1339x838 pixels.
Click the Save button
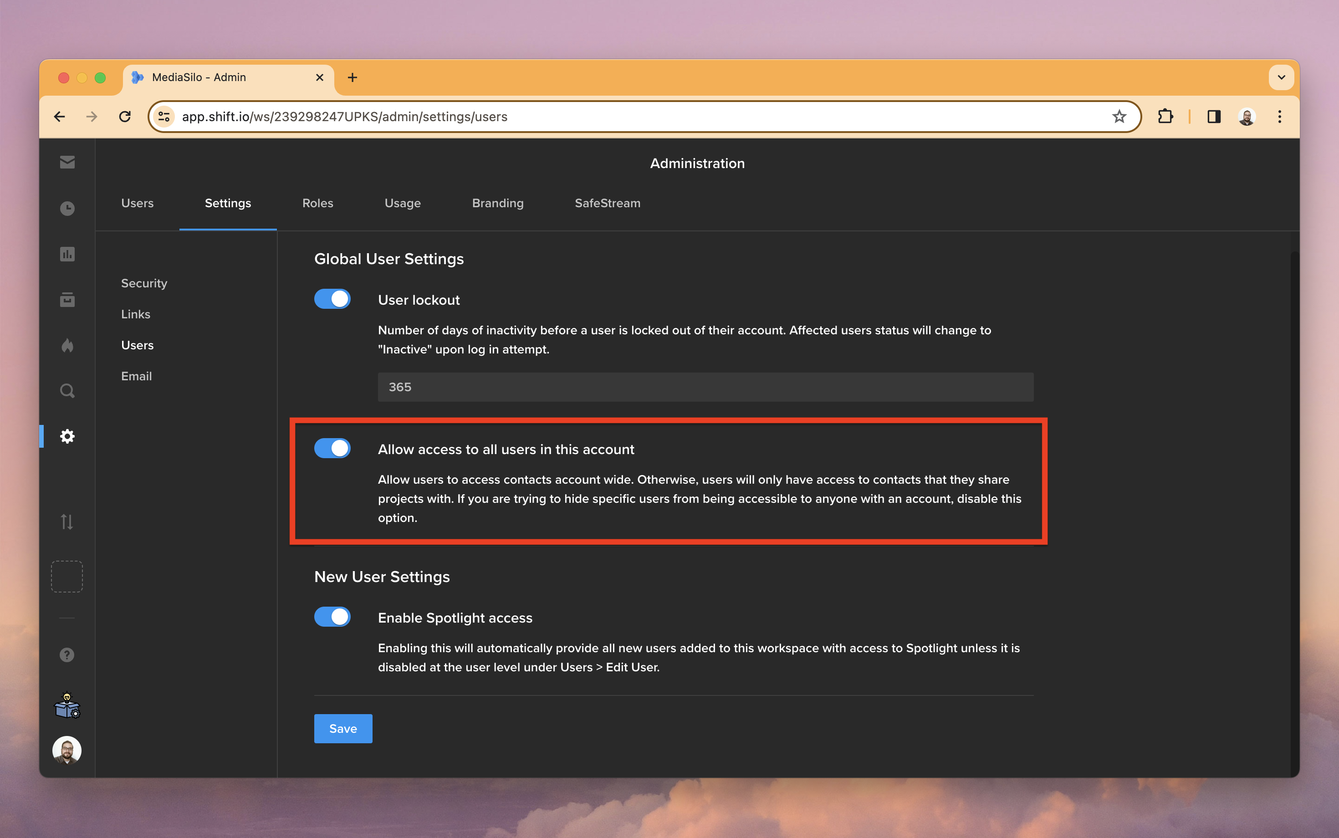coord(342,728)
